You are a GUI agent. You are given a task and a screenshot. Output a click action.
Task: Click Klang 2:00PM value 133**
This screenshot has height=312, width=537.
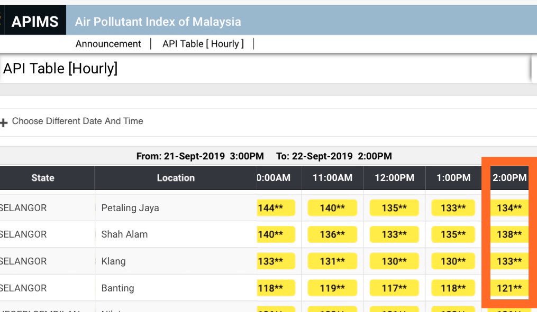[509, 261]
